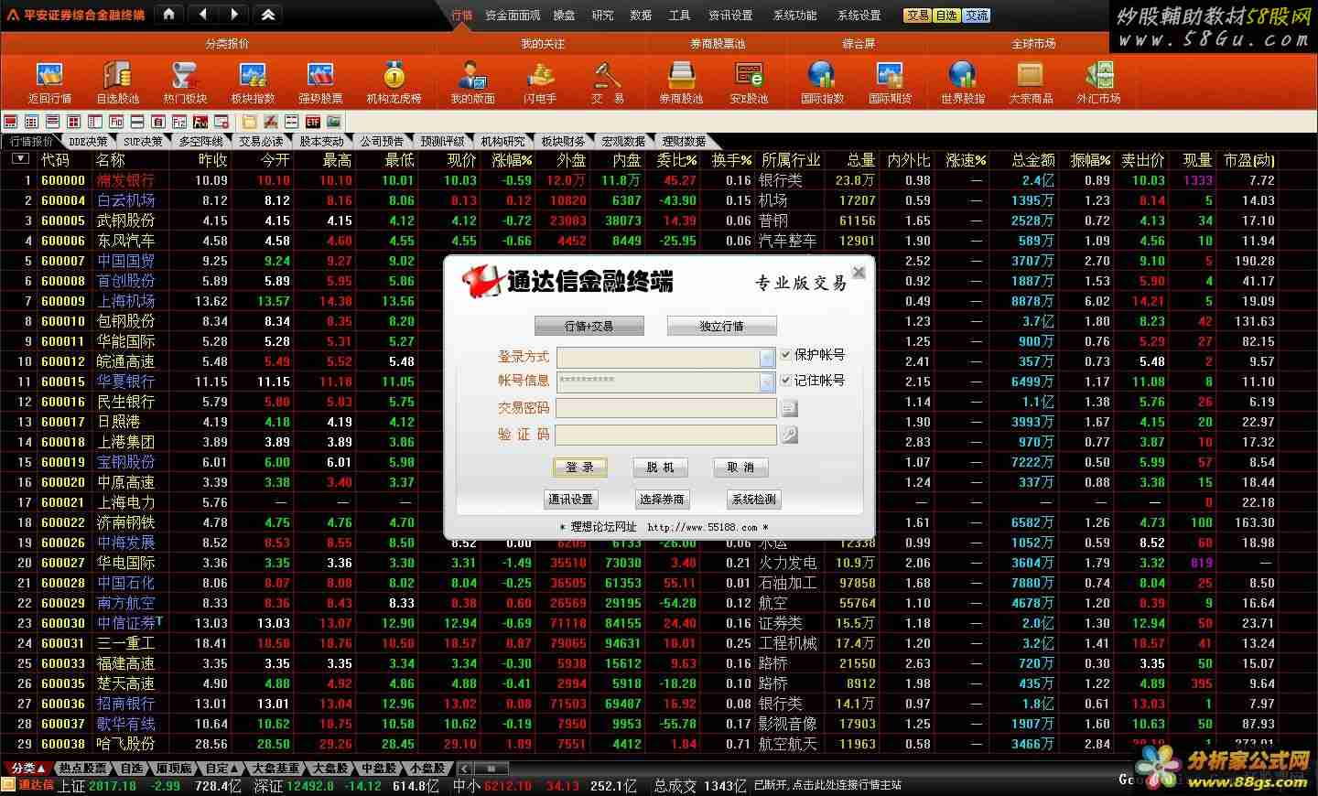Click the 国际指数 icon
Screen dimensions: 1318x796
pos(822,82)
